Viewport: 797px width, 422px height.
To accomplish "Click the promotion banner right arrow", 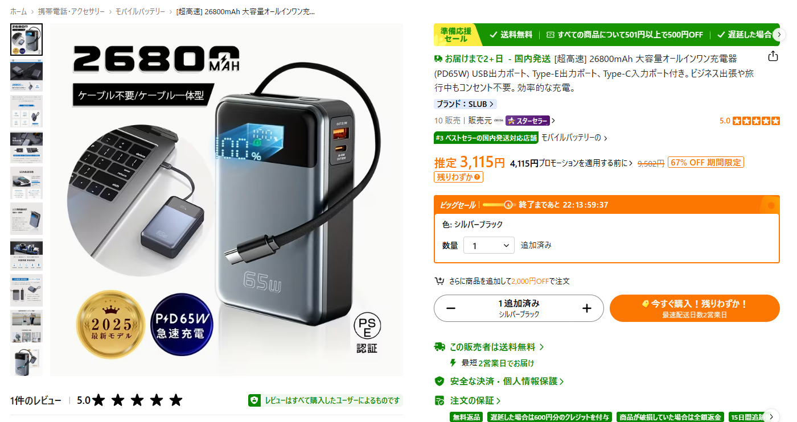I will [779, 35].
